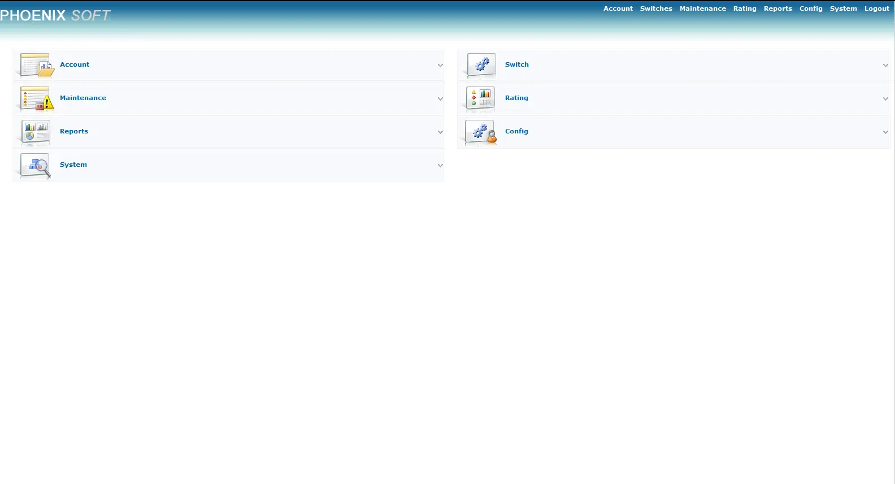Image resolution: width=895 pixels, height=484 pixels.
Task: Open the Reports panel heading link
Action: 74,131
